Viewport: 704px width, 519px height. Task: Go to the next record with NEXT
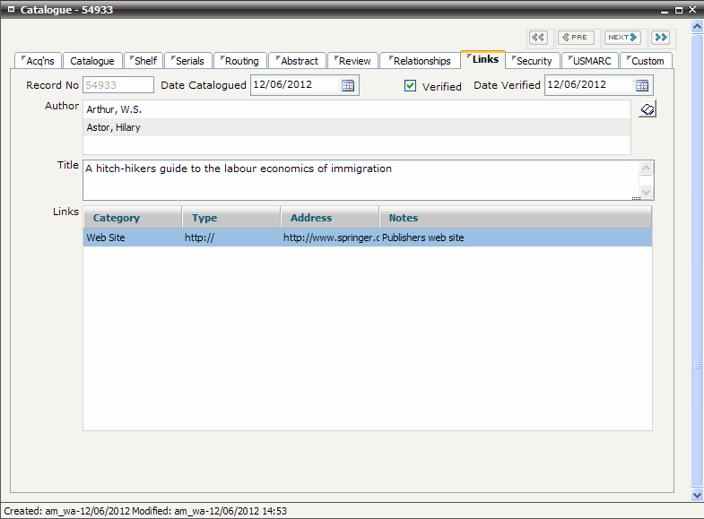click(x=621, y=38)
